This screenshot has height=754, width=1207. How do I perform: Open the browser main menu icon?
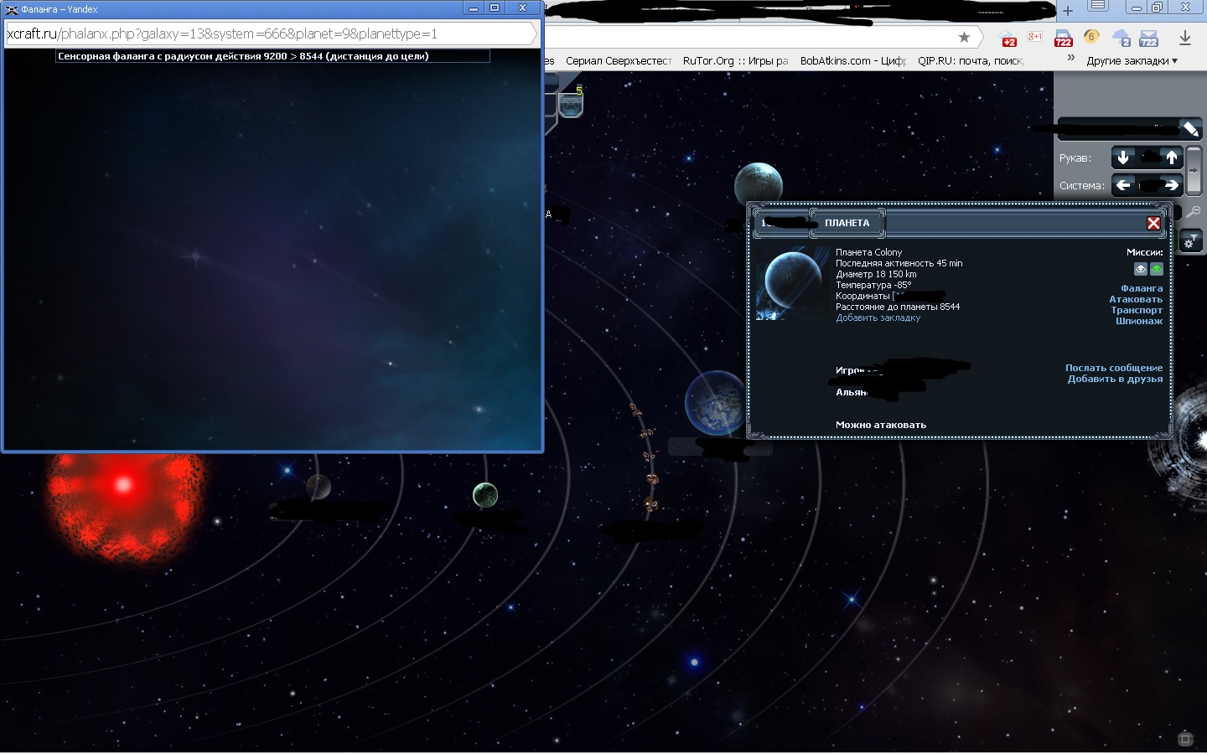[x=1097, y=7]
